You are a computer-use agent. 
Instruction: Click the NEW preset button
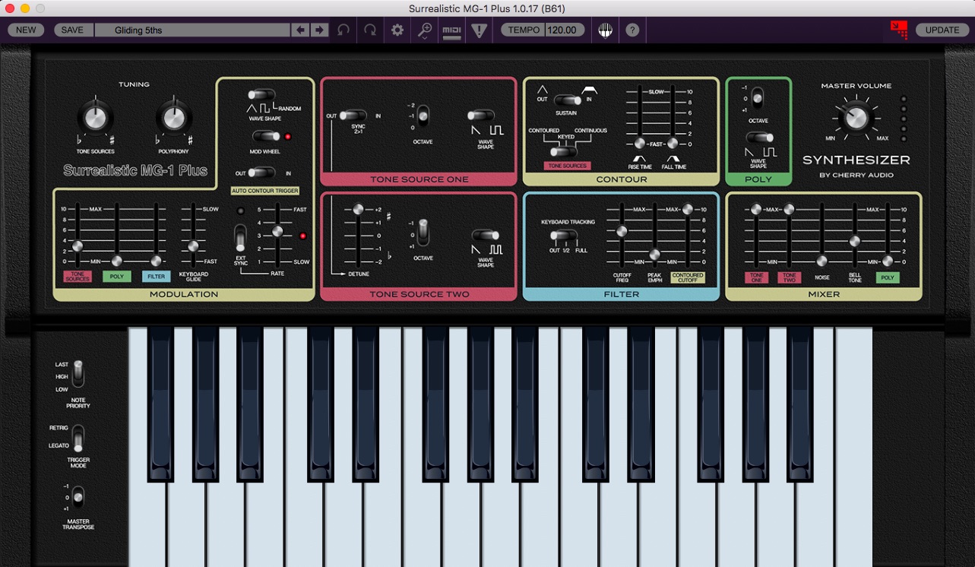point(26,30)
